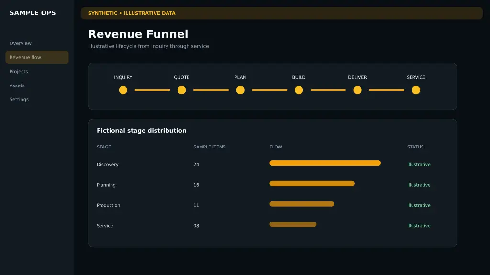Image resolution: width=490 pixels, height=275 pixels.
Task: Click the STAGE column header
Action: [x=104, y=147]
